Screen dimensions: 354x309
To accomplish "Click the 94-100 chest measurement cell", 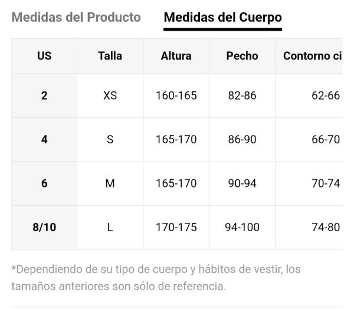I will (242, 227).
